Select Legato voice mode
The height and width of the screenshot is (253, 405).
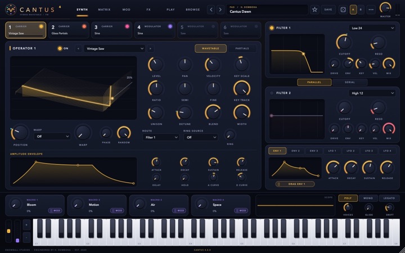pyautogui.click(x=389, y=198)
